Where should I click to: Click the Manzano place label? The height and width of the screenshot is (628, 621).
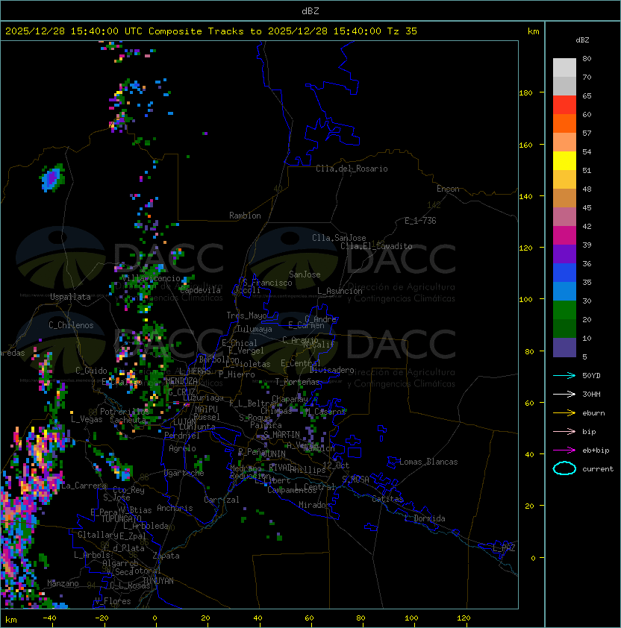point(63,583)
